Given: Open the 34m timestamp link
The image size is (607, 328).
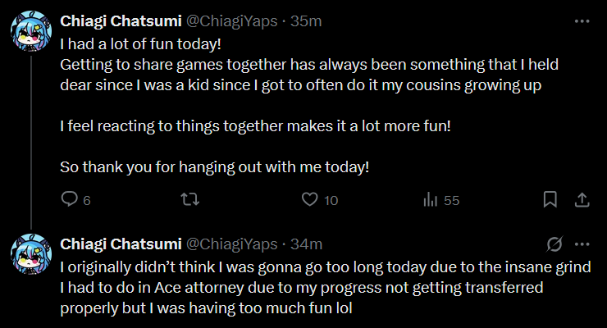Looking at the screenshot, I should point(306,244).
